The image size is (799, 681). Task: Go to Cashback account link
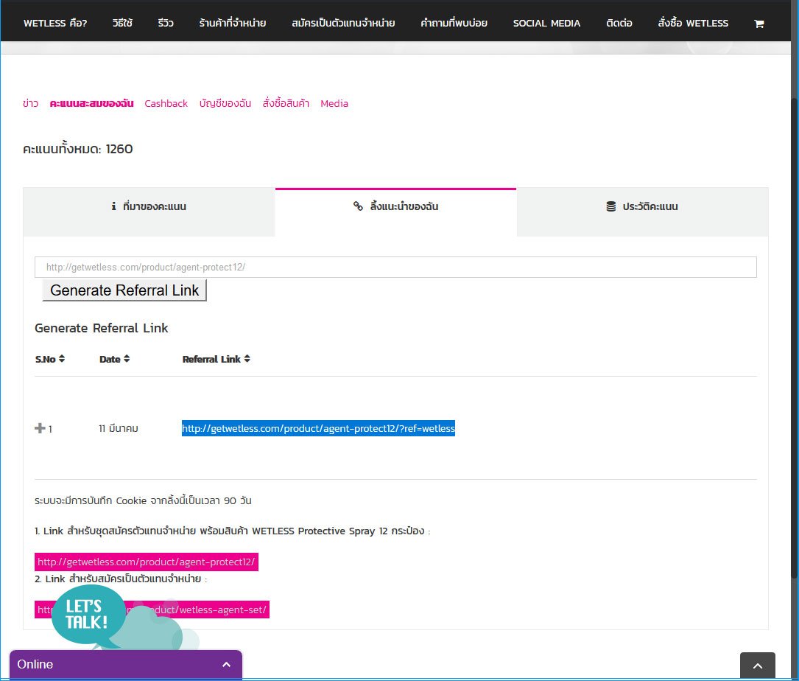(x=166, y=104)
